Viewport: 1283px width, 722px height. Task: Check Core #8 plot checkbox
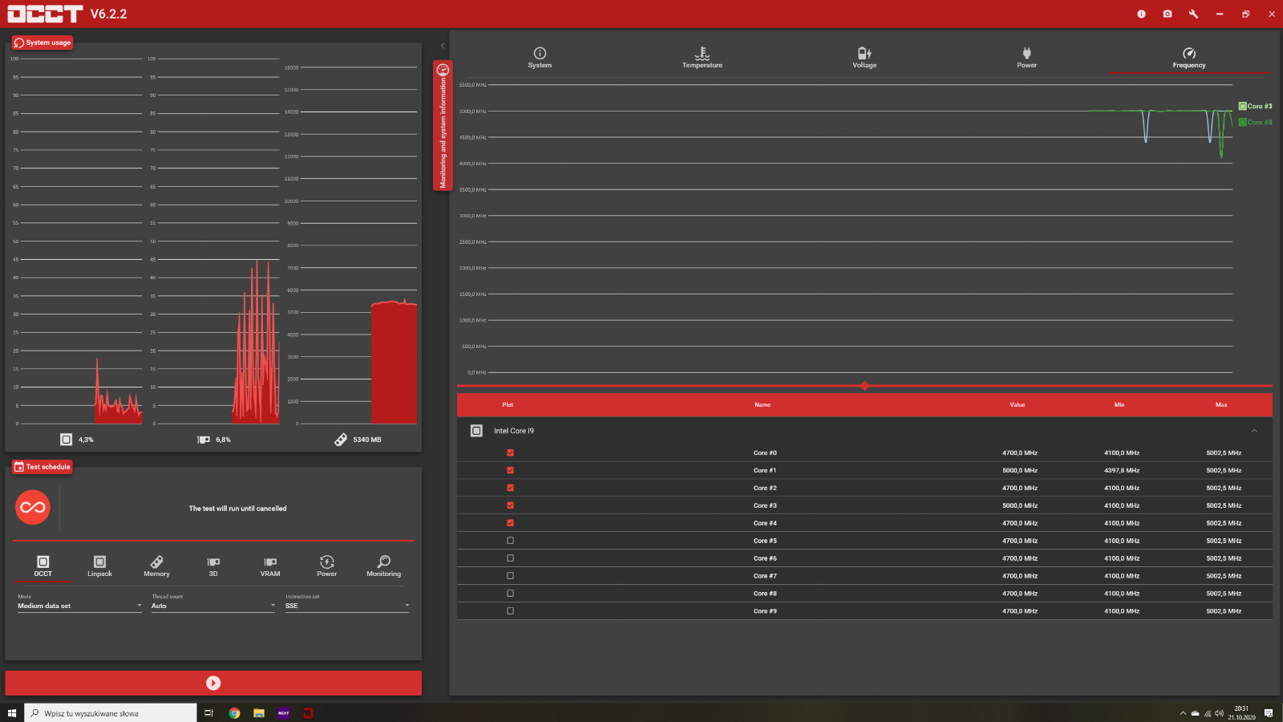coord(510,594)
